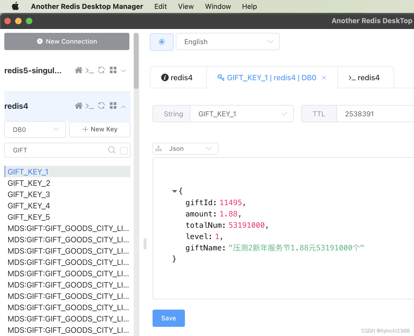This screenshot has height=336, width=414.
Task: Open the Window menu
Action: [218, 6]
